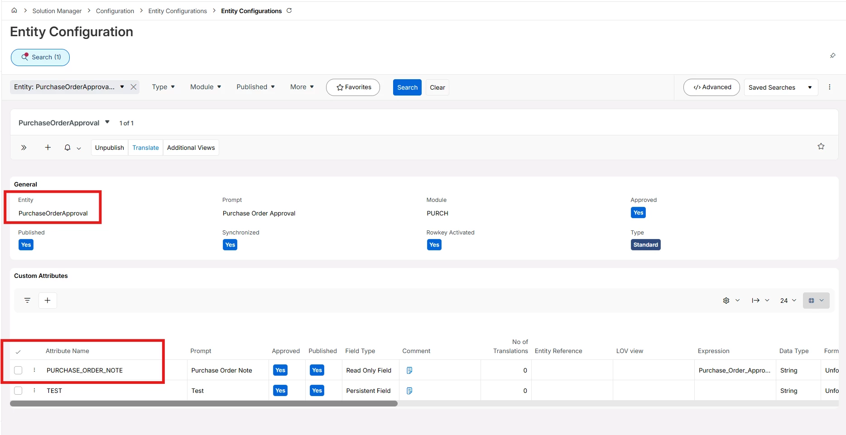Screen dimensions: 846x435
Task: Click the plus icon to add new entity
Action: click(x=48, y=148)
